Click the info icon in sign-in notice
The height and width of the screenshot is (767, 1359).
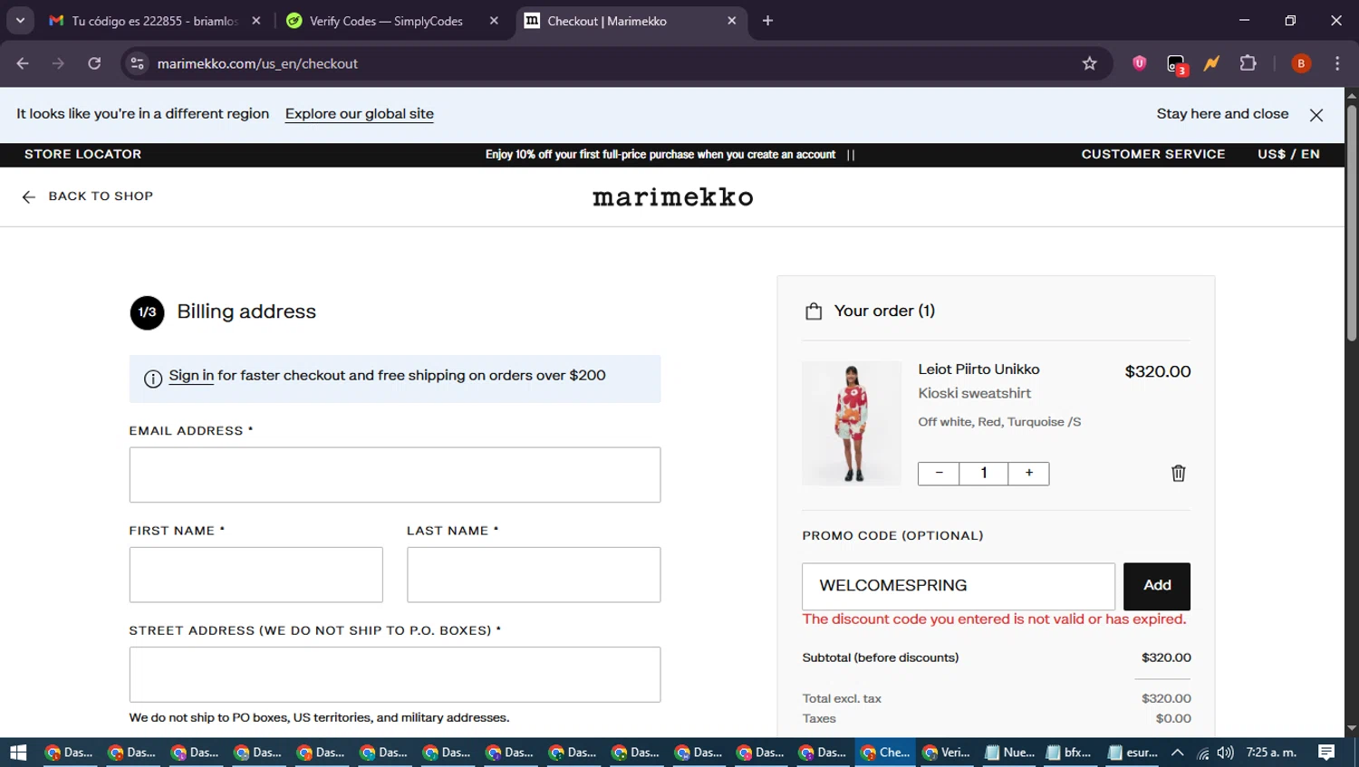153,379
